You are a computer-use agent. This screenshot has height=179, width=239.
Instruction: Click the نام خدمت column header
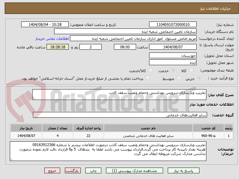point(148,128)
